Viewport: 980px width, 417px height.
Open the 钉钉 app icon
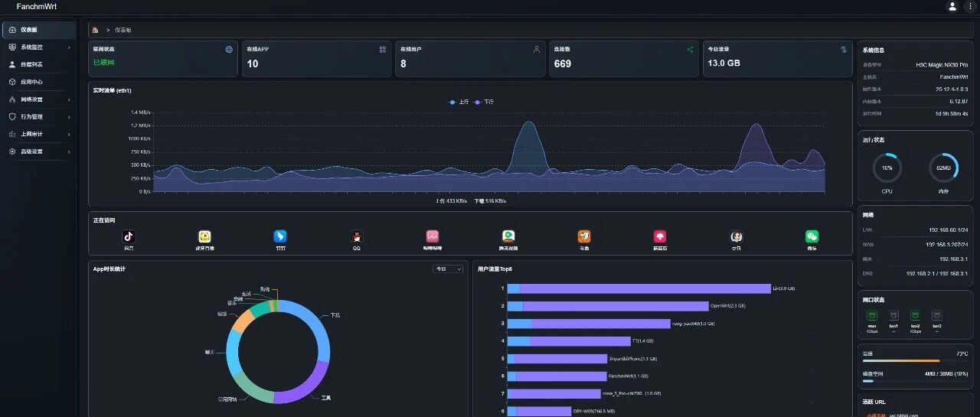(280, 237)
